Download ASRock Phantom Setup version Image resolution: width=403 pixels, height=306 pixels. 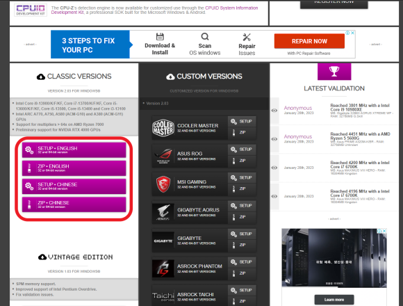pos(242,262)
